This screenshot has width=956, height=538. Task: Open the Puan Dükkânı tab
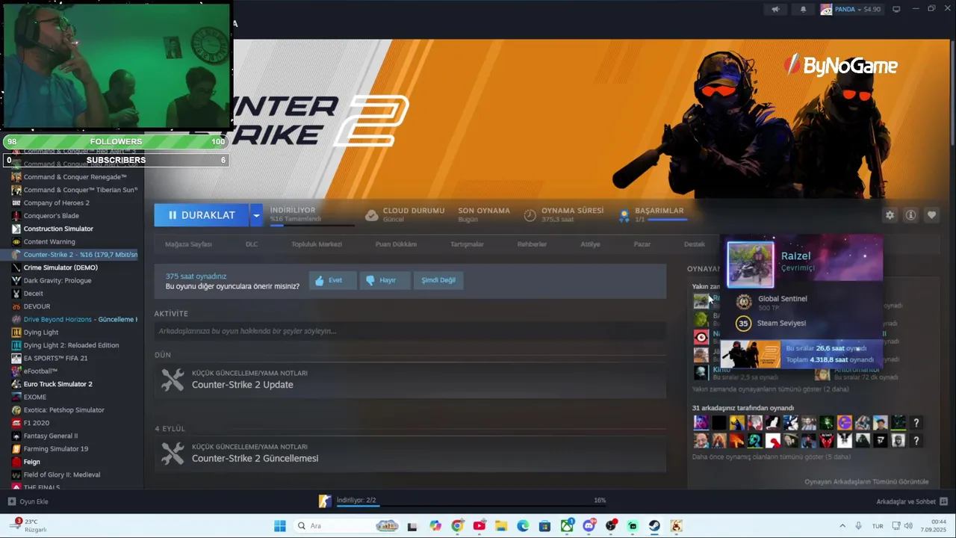tap(396, 244)
